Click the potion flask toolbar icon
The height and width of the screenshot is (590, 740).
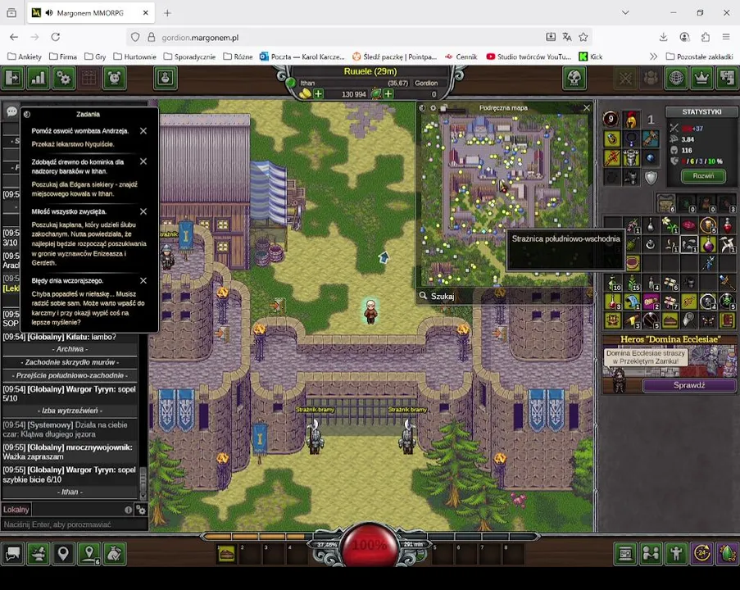pos(166,78)
